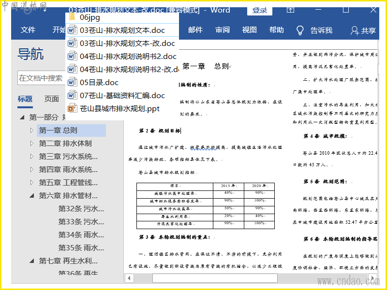Go to heading 第二章 排水体制

[65, 143]
